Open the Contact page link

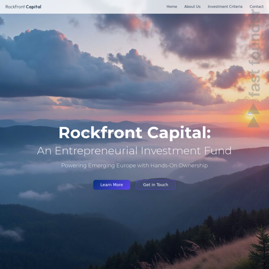(x=256, y=7)
